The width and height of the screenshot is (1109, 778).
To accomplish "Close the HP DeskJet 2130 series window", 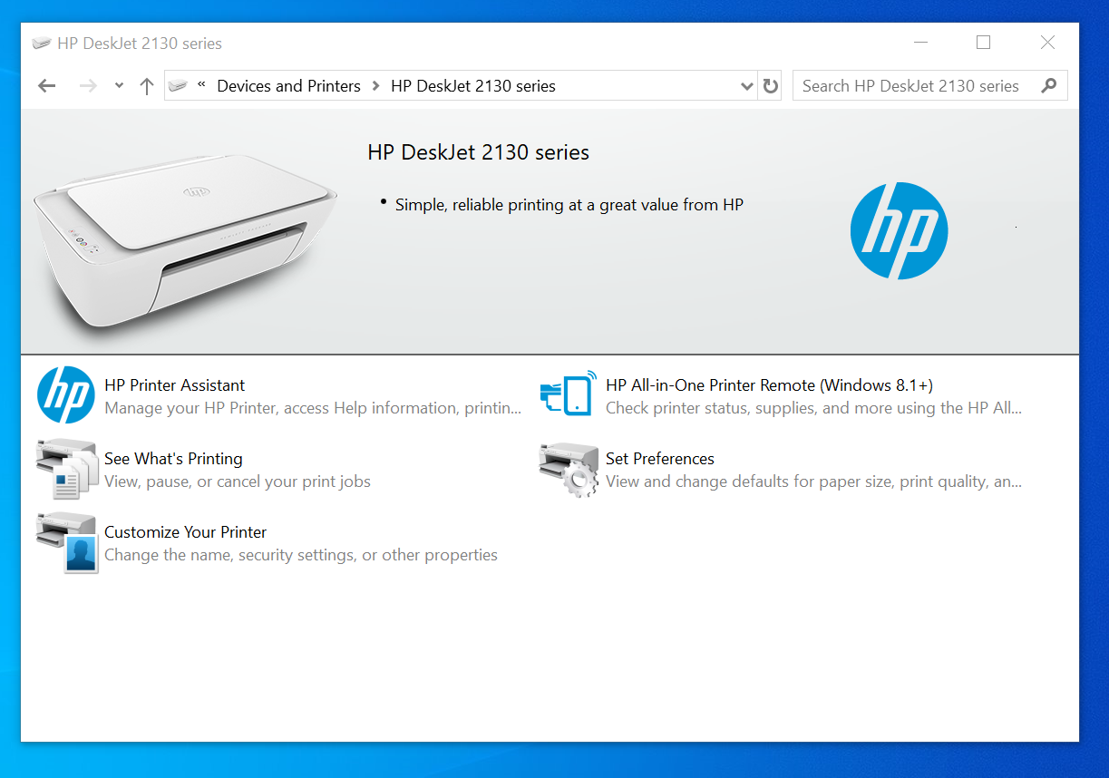I will coord(1047,43).
